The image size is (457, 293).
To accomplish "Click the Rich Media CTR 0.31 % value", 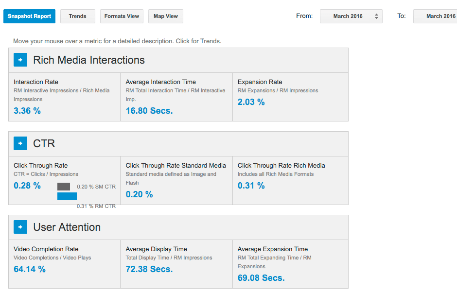I will click(x=251, y=186).
